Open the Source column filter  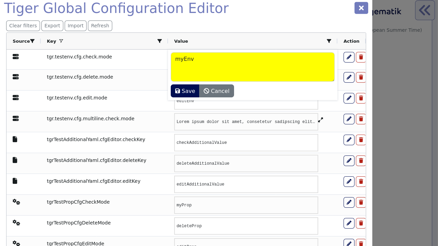click(33, 41)
